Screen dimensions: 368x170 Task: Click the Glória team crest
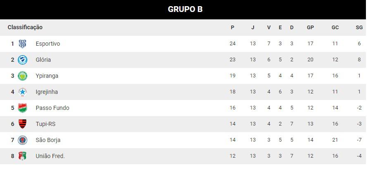[x=23, y=60]
